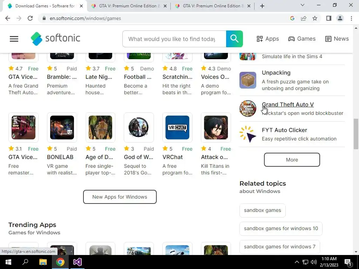The height and width of the screenshot is (269, 359).
Task: Click the Google icon in address bar
Action: coord(292,18)
